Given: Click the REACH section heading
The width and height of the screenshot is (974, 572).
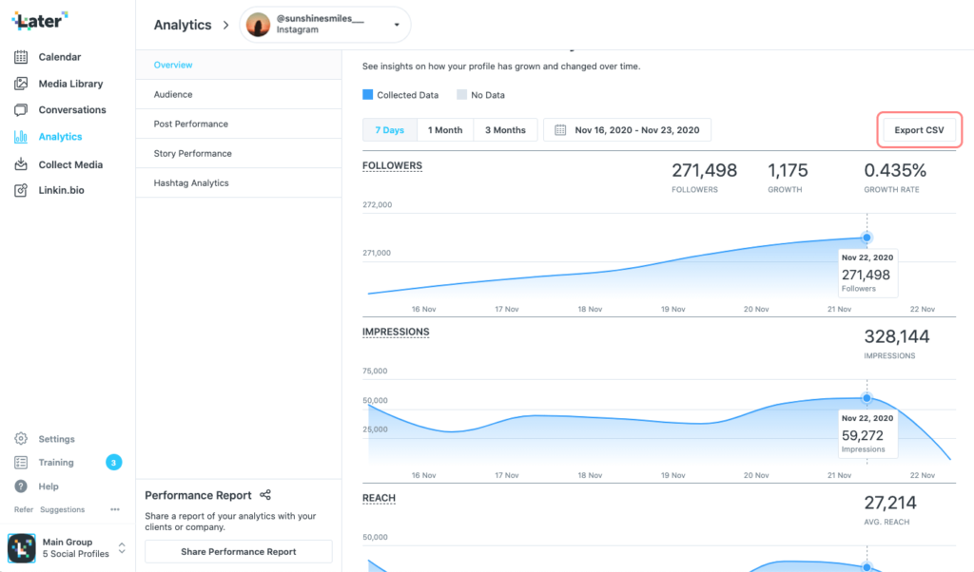Looking at the screenshot, I should point(379,498).
